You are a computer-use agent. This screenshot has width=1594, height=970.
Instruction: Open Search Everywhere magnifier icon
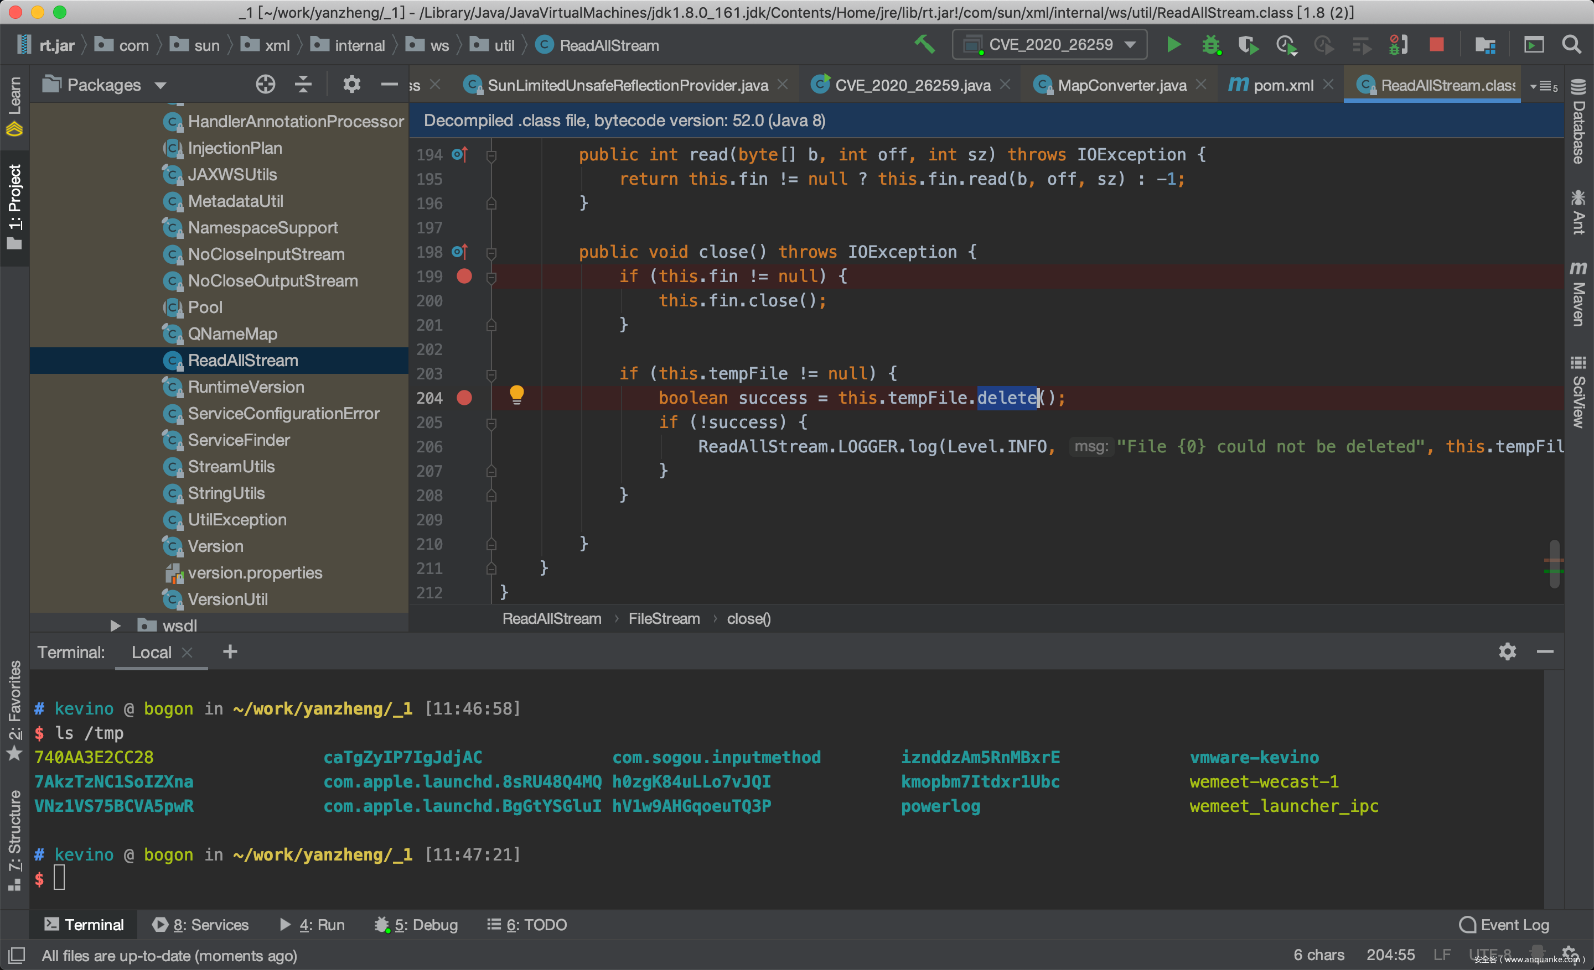pos(1571,45)
